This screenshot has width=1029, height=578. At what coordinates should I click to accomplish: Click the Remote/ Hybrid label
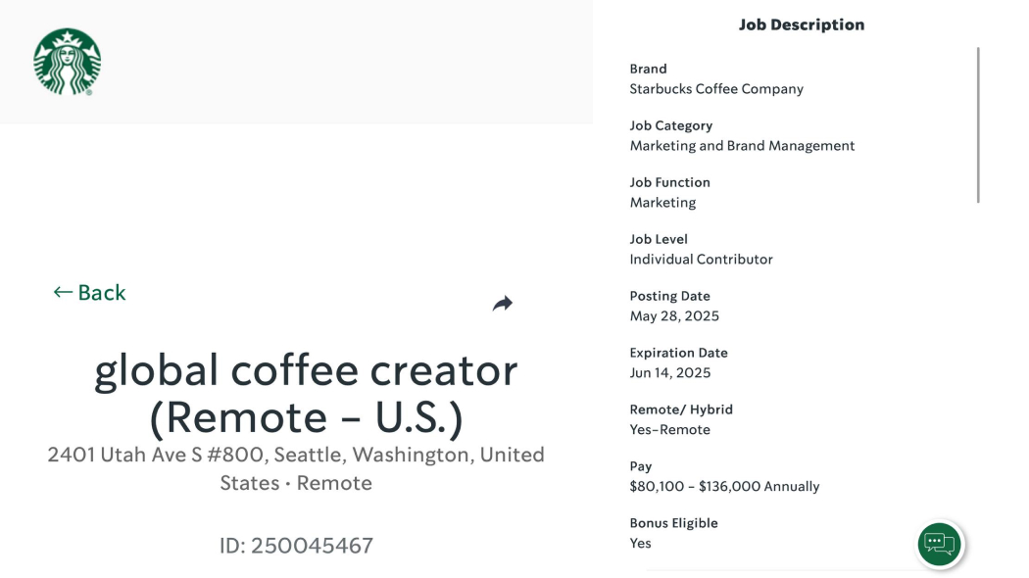click(681, 409)
